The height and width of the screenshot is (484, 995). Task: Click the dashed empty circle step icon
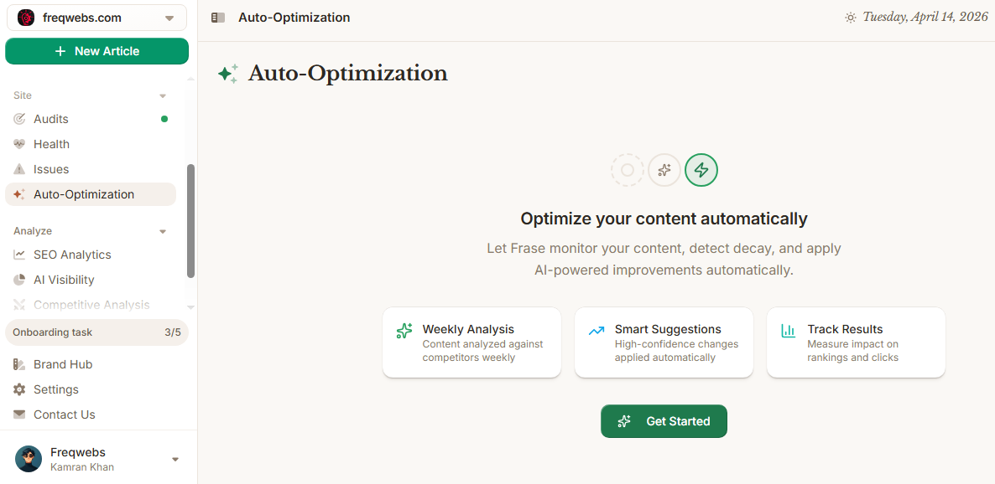tap(627, 171)
